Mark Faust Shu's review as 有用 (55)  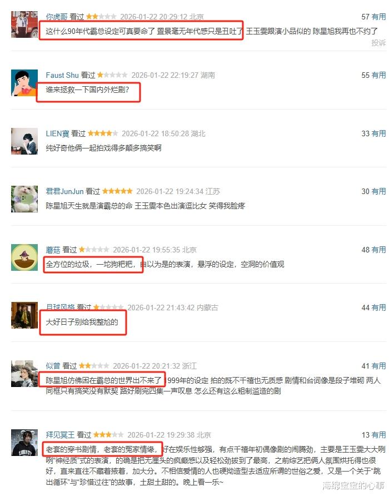point(378,75)
